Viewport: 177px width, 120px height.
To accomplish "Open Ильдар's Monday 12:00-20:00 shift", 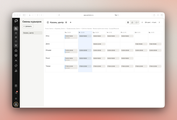I will coord(71,51).
